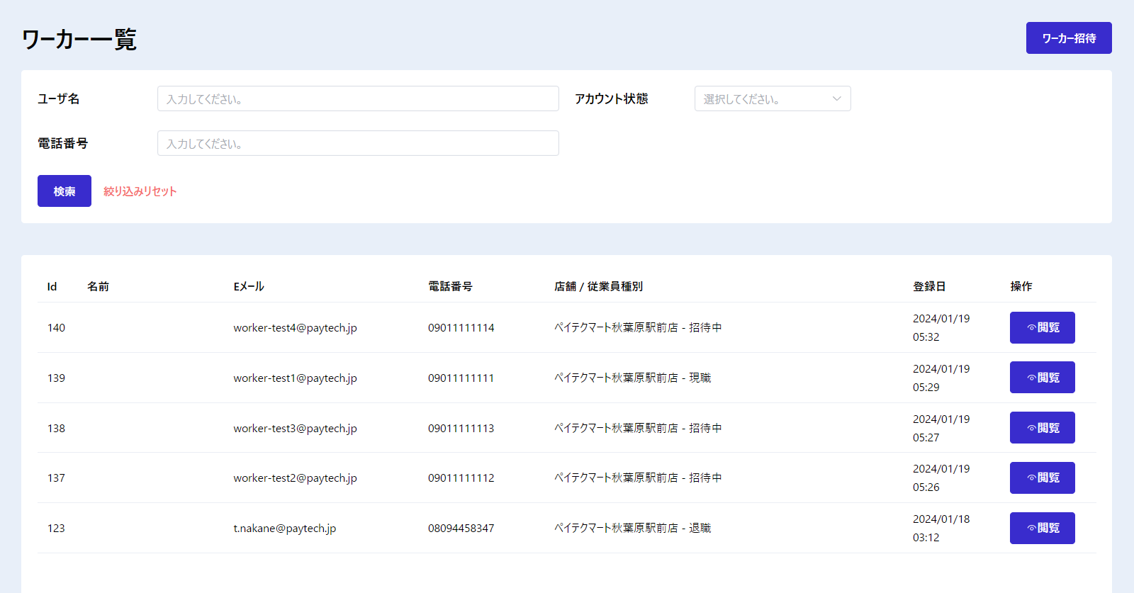The image size is (1134, 593).
Task: Click the 現職 store entry for Id 139
Action: click(633, 378)
